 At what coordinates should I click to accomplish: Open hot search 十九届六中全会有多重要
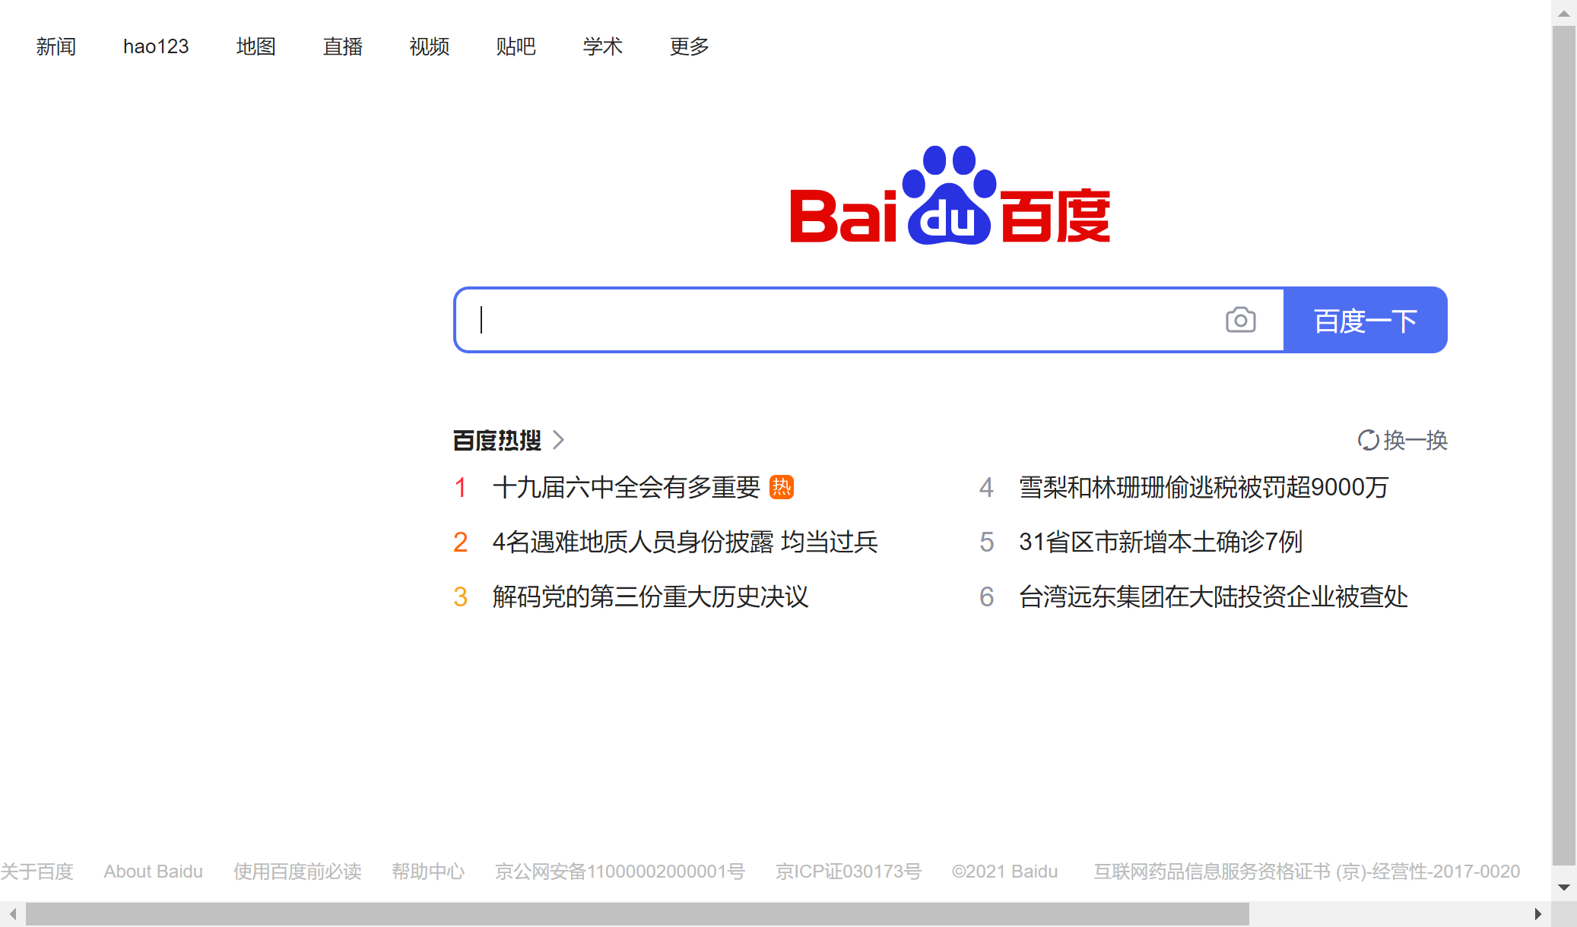point(626,487)
